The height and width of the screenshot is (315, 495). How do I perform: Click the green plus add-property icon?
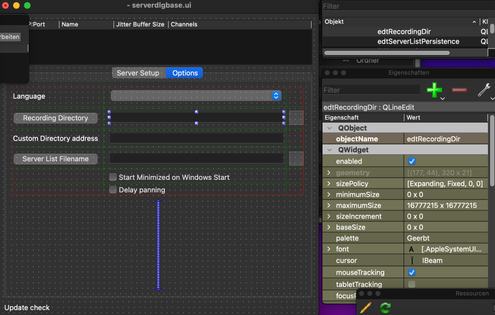[x=434, y=90]
